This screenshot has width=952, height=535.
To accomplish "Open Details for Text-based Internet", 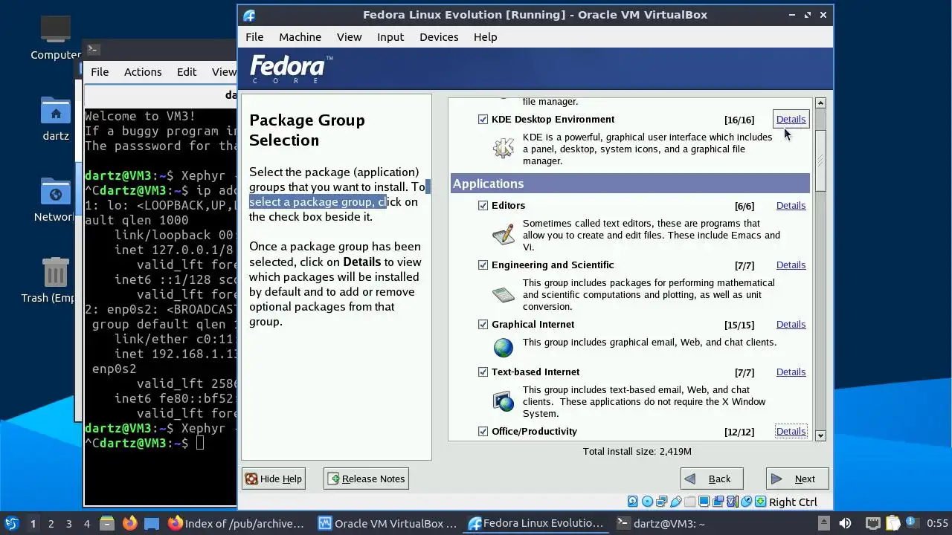I will 791,372.
